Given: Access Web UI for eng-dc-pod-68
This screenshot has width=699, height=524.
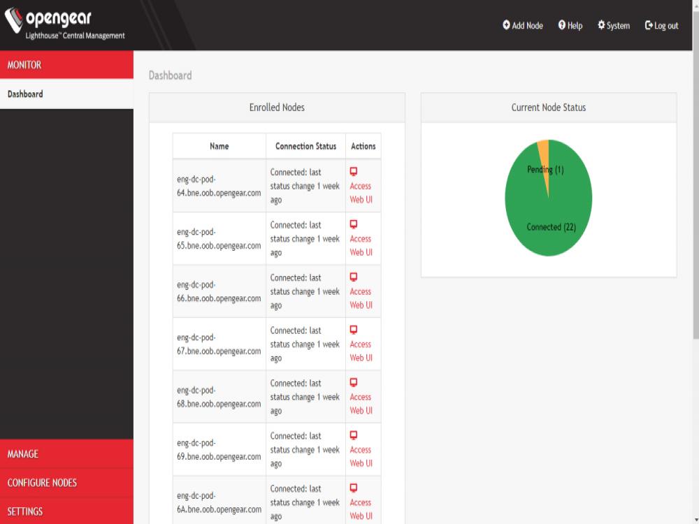Looking at the screenshot, I should click(361, 404).
